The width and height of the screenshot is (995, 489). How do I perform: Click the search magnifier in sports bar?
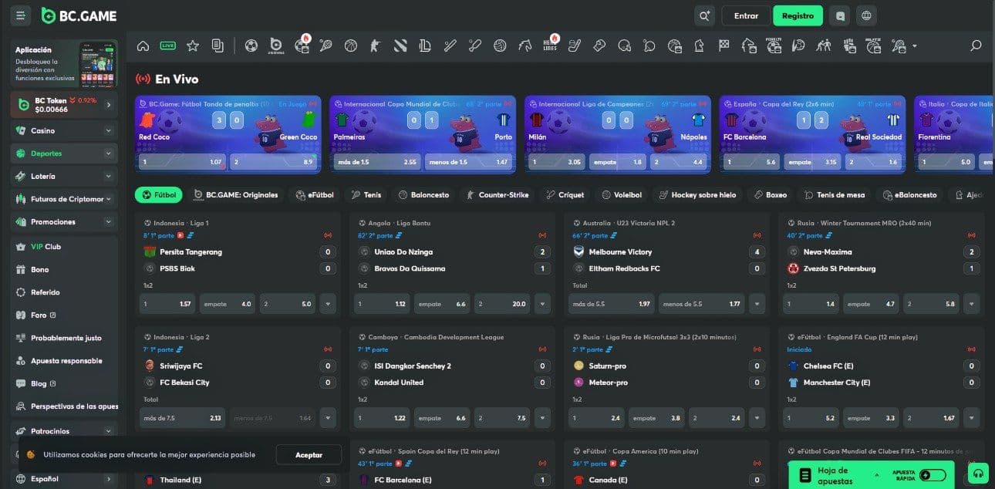coord(976,46)
